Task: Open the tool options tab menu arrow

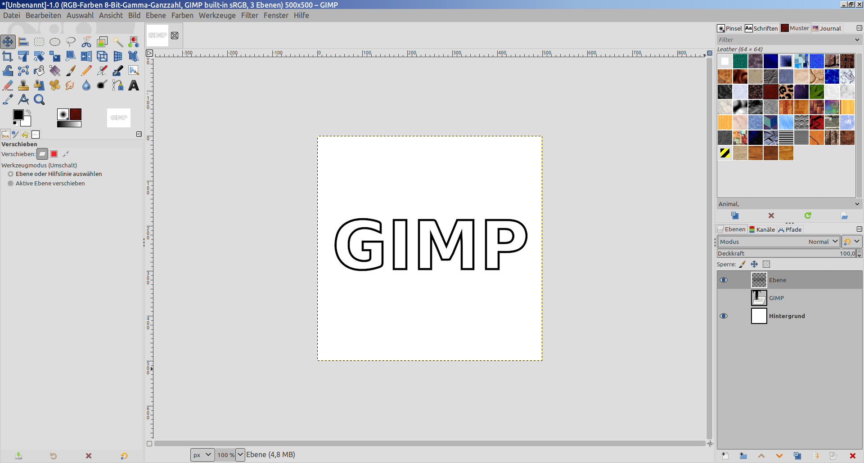Action: pos(139,134)
